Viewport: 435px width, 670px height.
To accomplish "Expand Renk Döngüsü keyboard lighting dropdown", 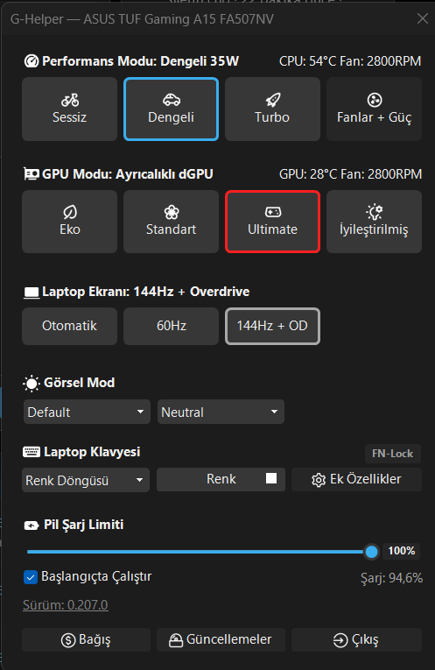I will (x=86, y=480).
